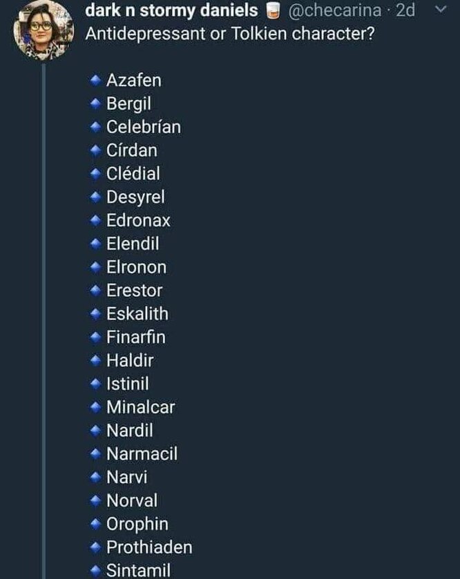Image resolution: width=460 pixels, height=579 pixels.
Task: Click the blue diamond next to Finarfin
Action: 95,337
